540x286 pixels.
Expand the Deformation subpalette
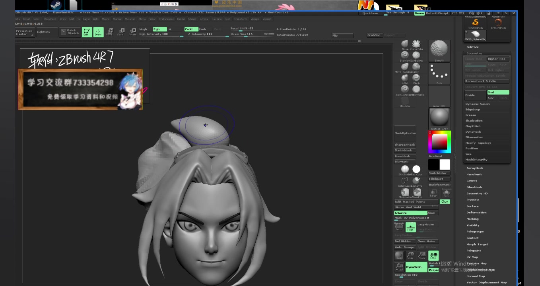476,213
